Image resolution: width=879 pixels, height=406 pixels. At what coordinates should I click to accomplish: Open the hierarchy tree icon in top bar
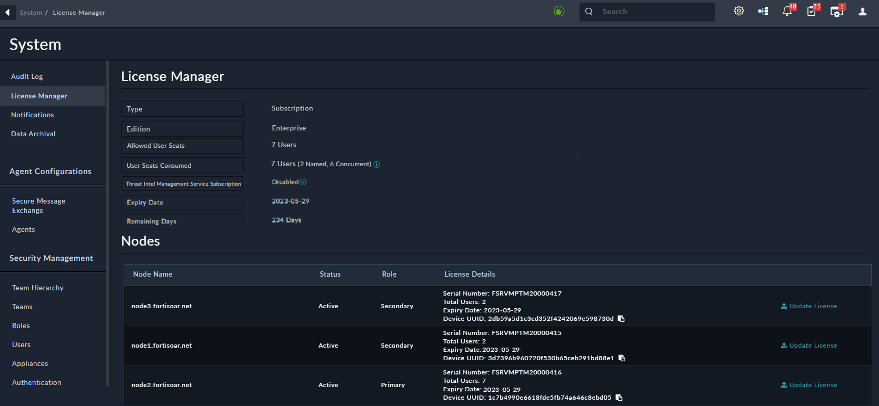pos(763,11)
